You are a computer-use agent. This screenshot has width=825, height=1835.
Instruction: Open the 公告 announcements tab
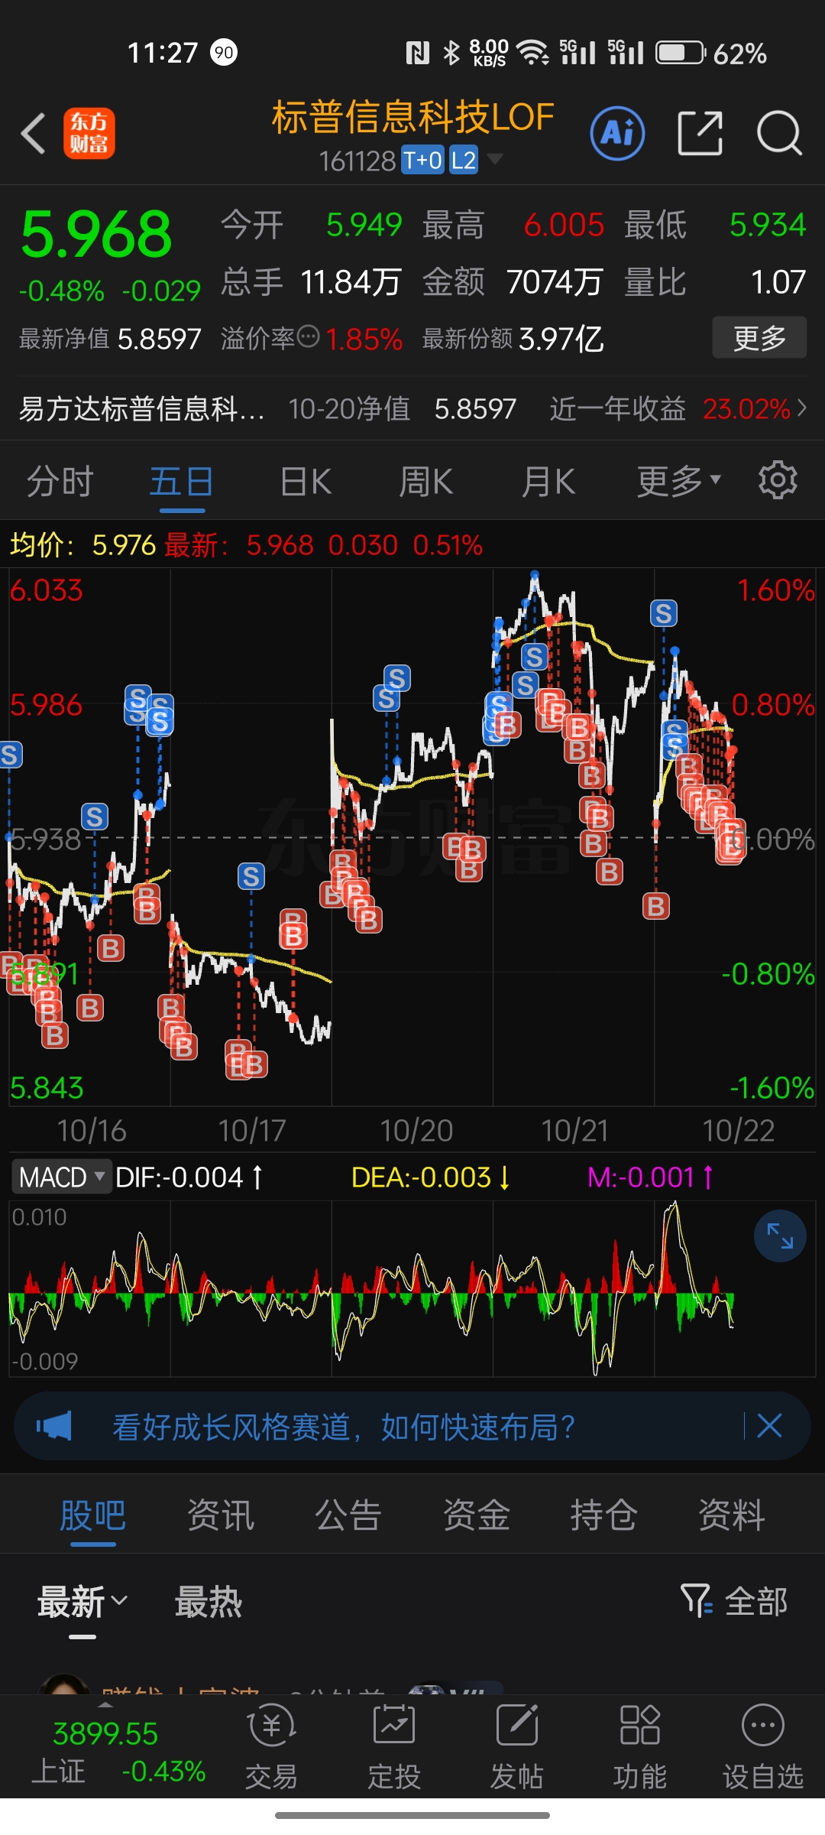[x=348, y=1515]
